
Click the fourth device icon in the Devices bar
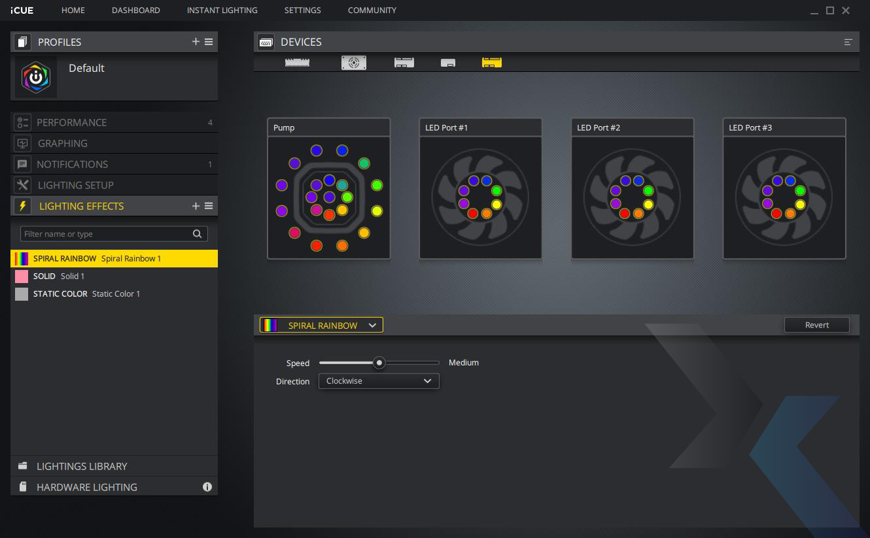pos(448,62)
